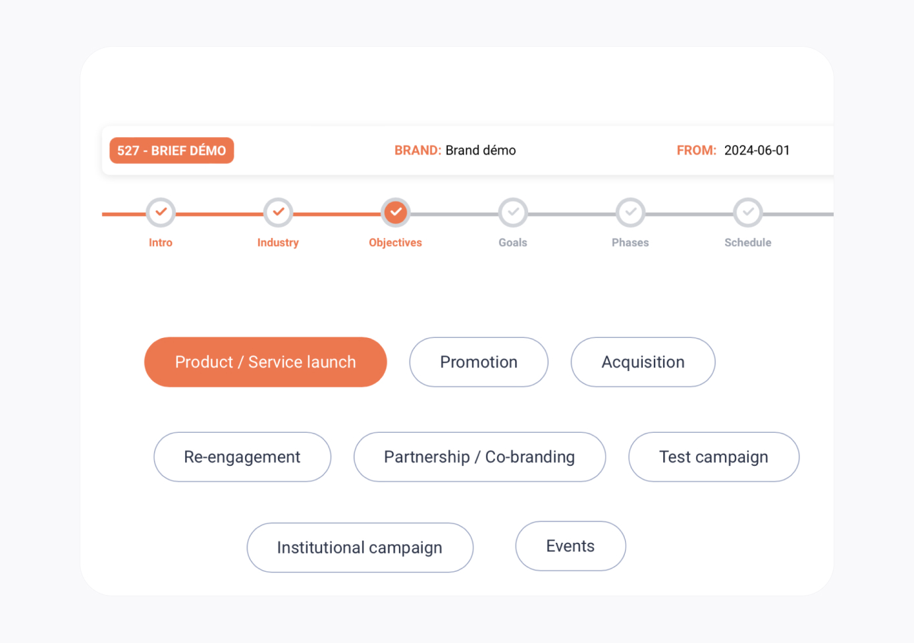The image size is (914, 643).
Task: Select the Events objective option
Action: click(570, 546)
